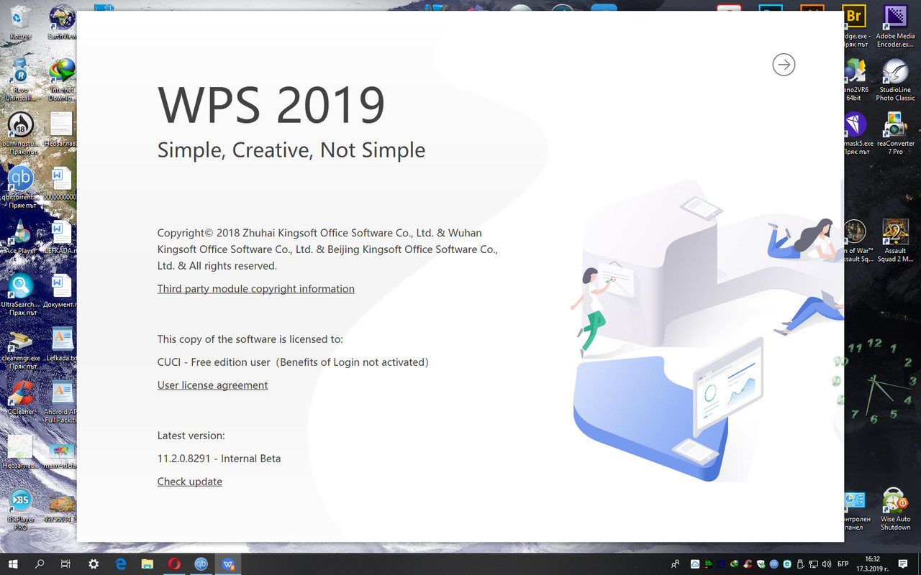
Task: Select the Lefkada.txt file on desktop
Action: (63, 344)
